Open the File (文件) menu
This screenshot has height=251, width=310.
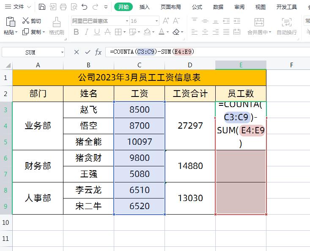[x=18, y=7]
